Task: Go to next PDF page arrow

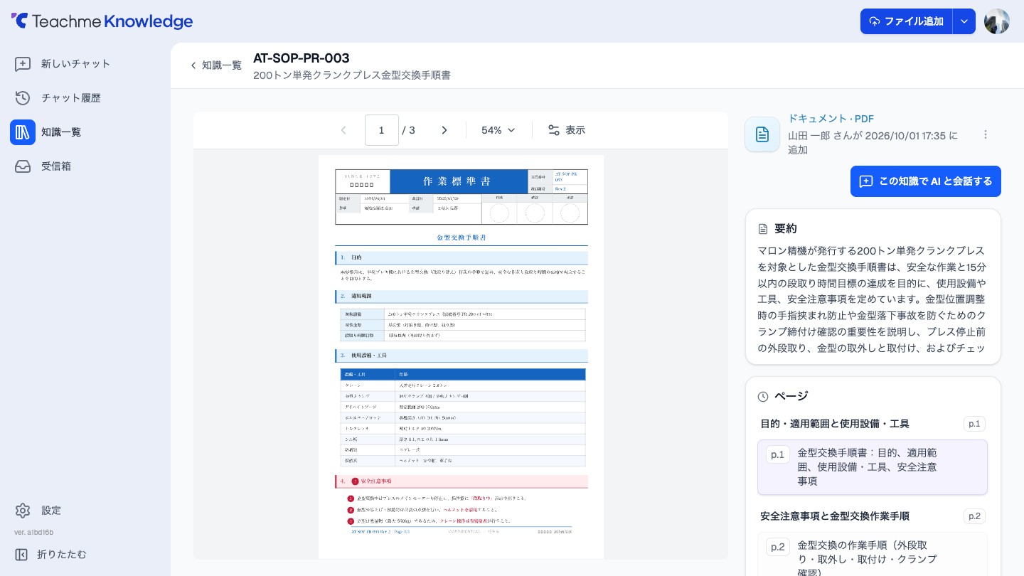Action: [x=444, y=130]
